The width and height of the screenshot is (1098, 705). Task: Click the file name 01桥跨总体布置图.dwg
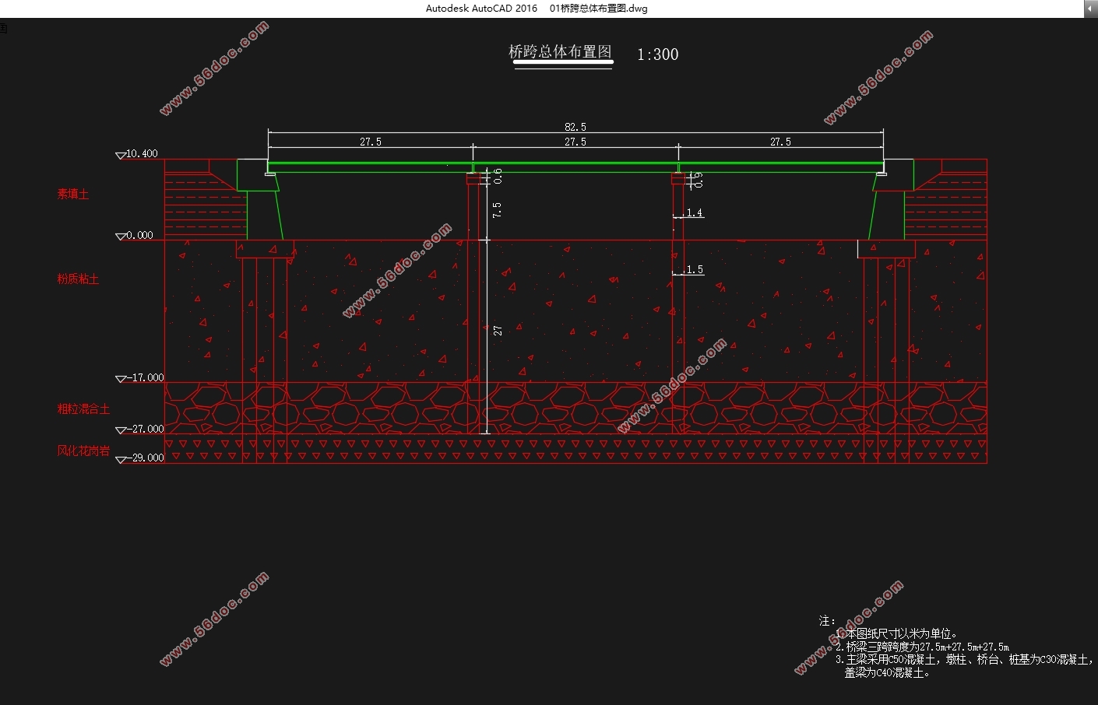click(x=599, y=9)
